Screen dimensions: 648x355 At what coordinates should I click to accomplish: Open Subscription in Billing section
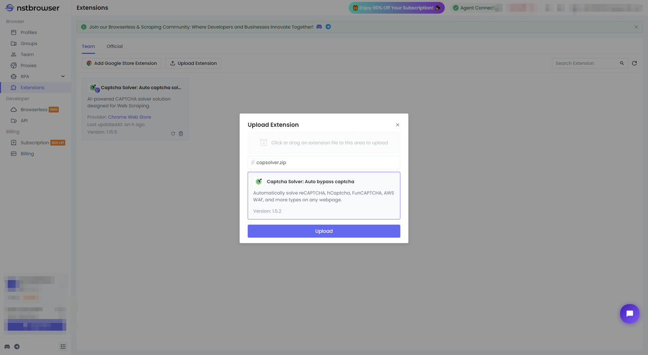pyautogui.click(x=35, y=143)
